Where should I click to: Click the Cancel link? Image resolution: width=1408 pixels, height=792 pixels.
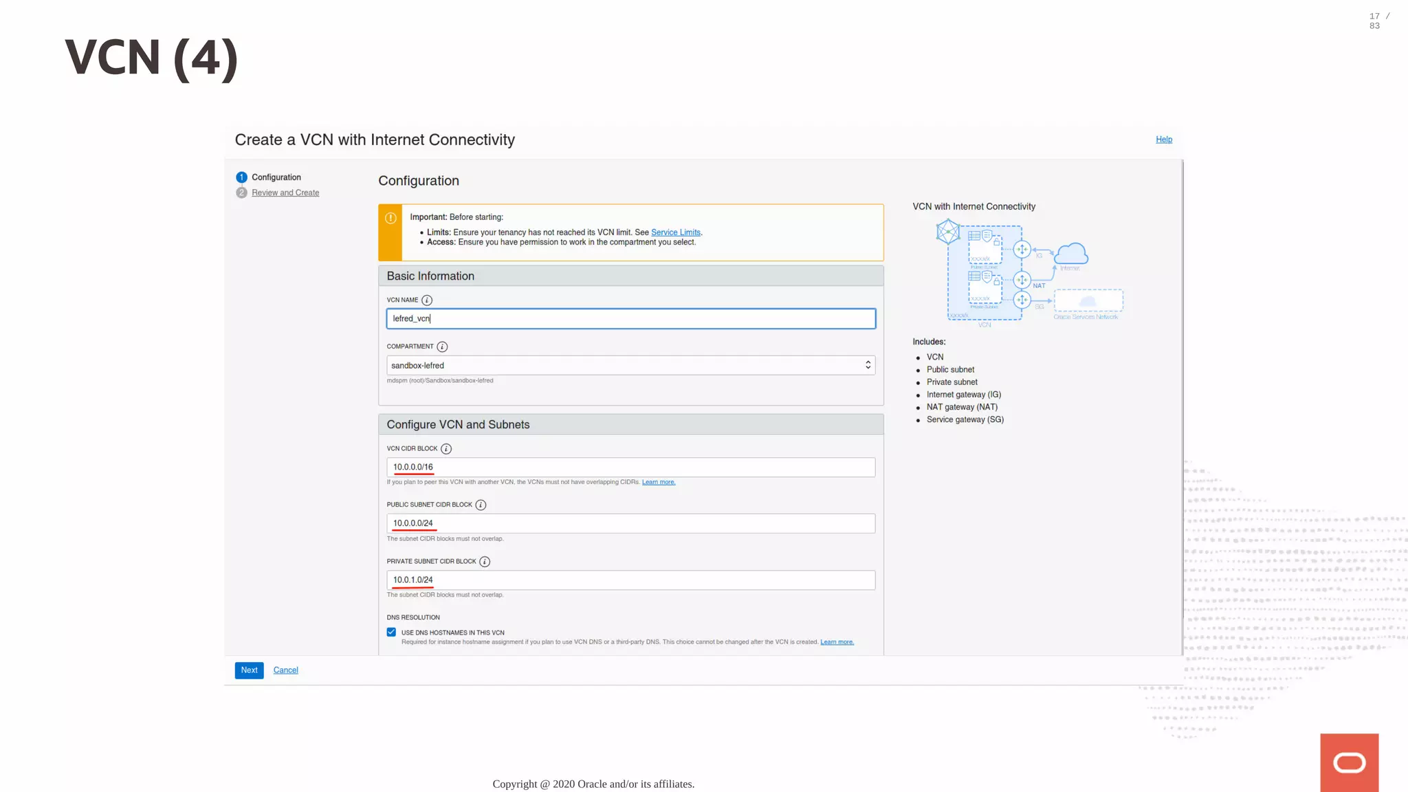pyautogui.click(x=285, y=670)
